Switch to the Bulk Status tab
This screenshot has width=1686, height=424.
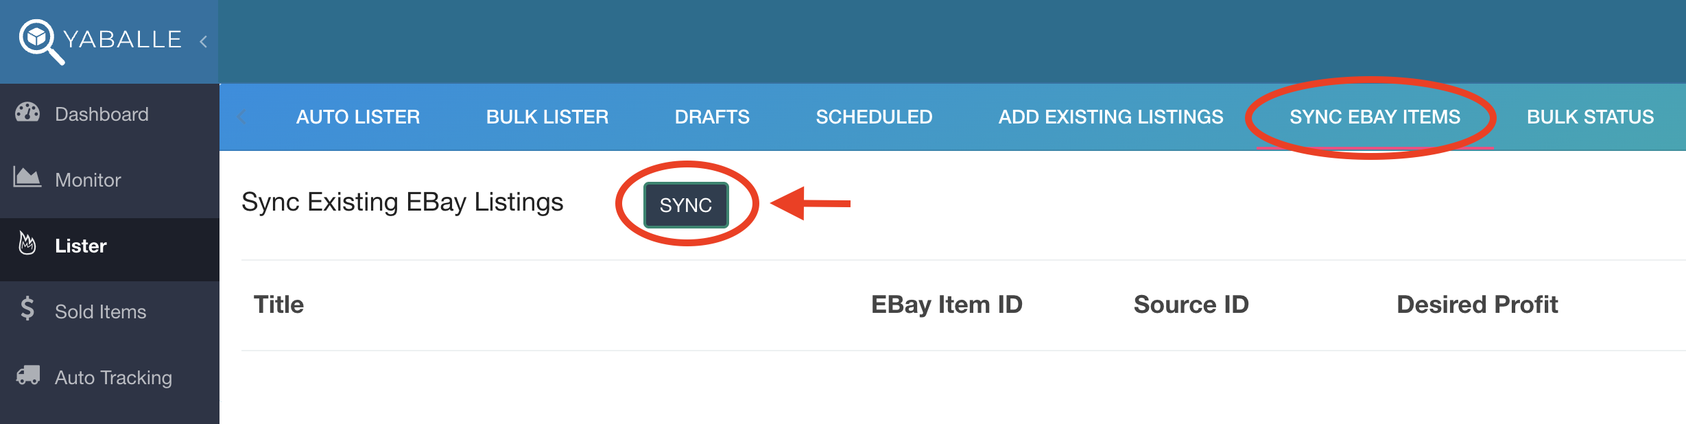(1590, 117)
